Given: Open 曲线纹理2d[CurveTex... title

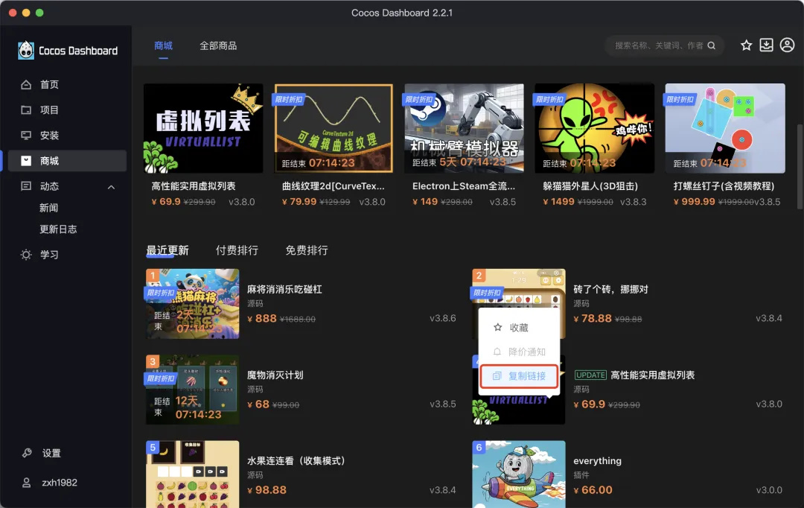Looking at the screenshot, I should click(334, 186).
